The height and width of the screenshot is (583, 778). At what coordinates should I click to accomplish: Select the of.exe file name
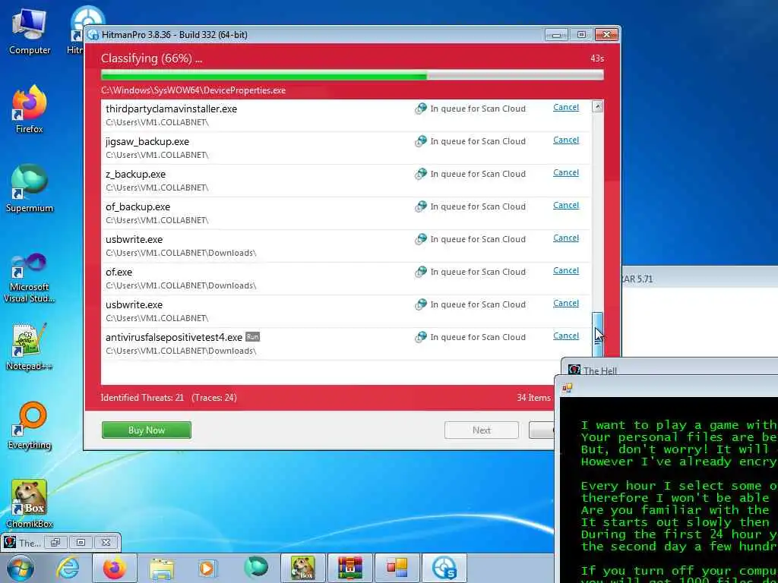[119, 273]
